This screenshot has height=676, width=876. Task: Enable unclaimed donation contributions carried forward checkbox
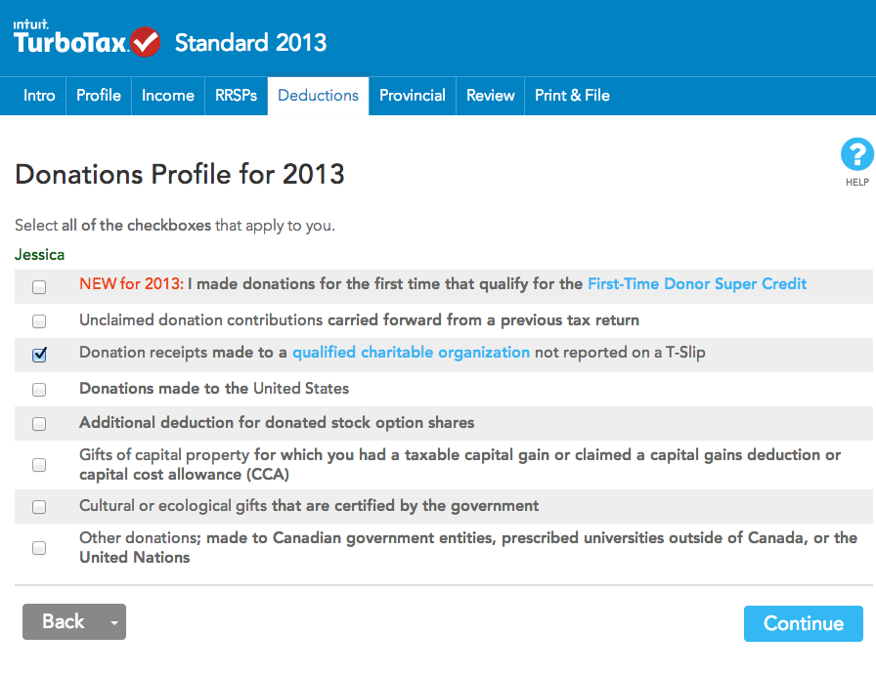pyautogui.click(x=39, y=320)
